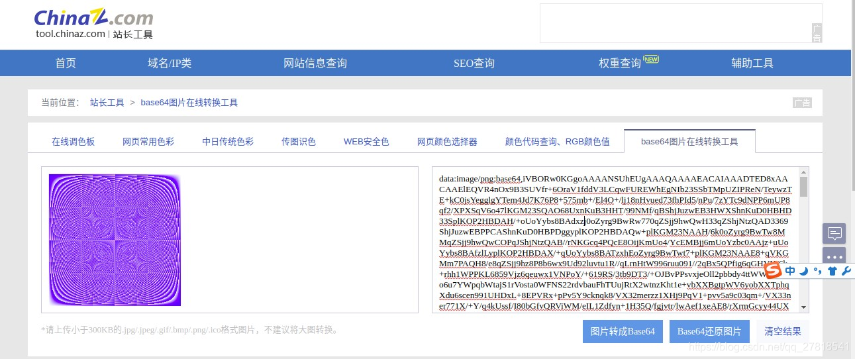
Task: Switch to the 网页颜色选择器 tab
Action: (x=447, y=142)
